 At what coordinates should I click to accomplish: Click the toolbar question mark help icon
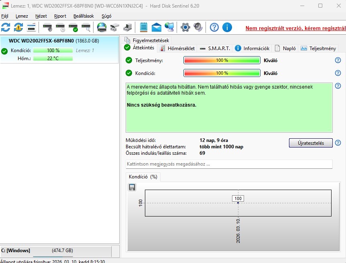coord(214,28)
